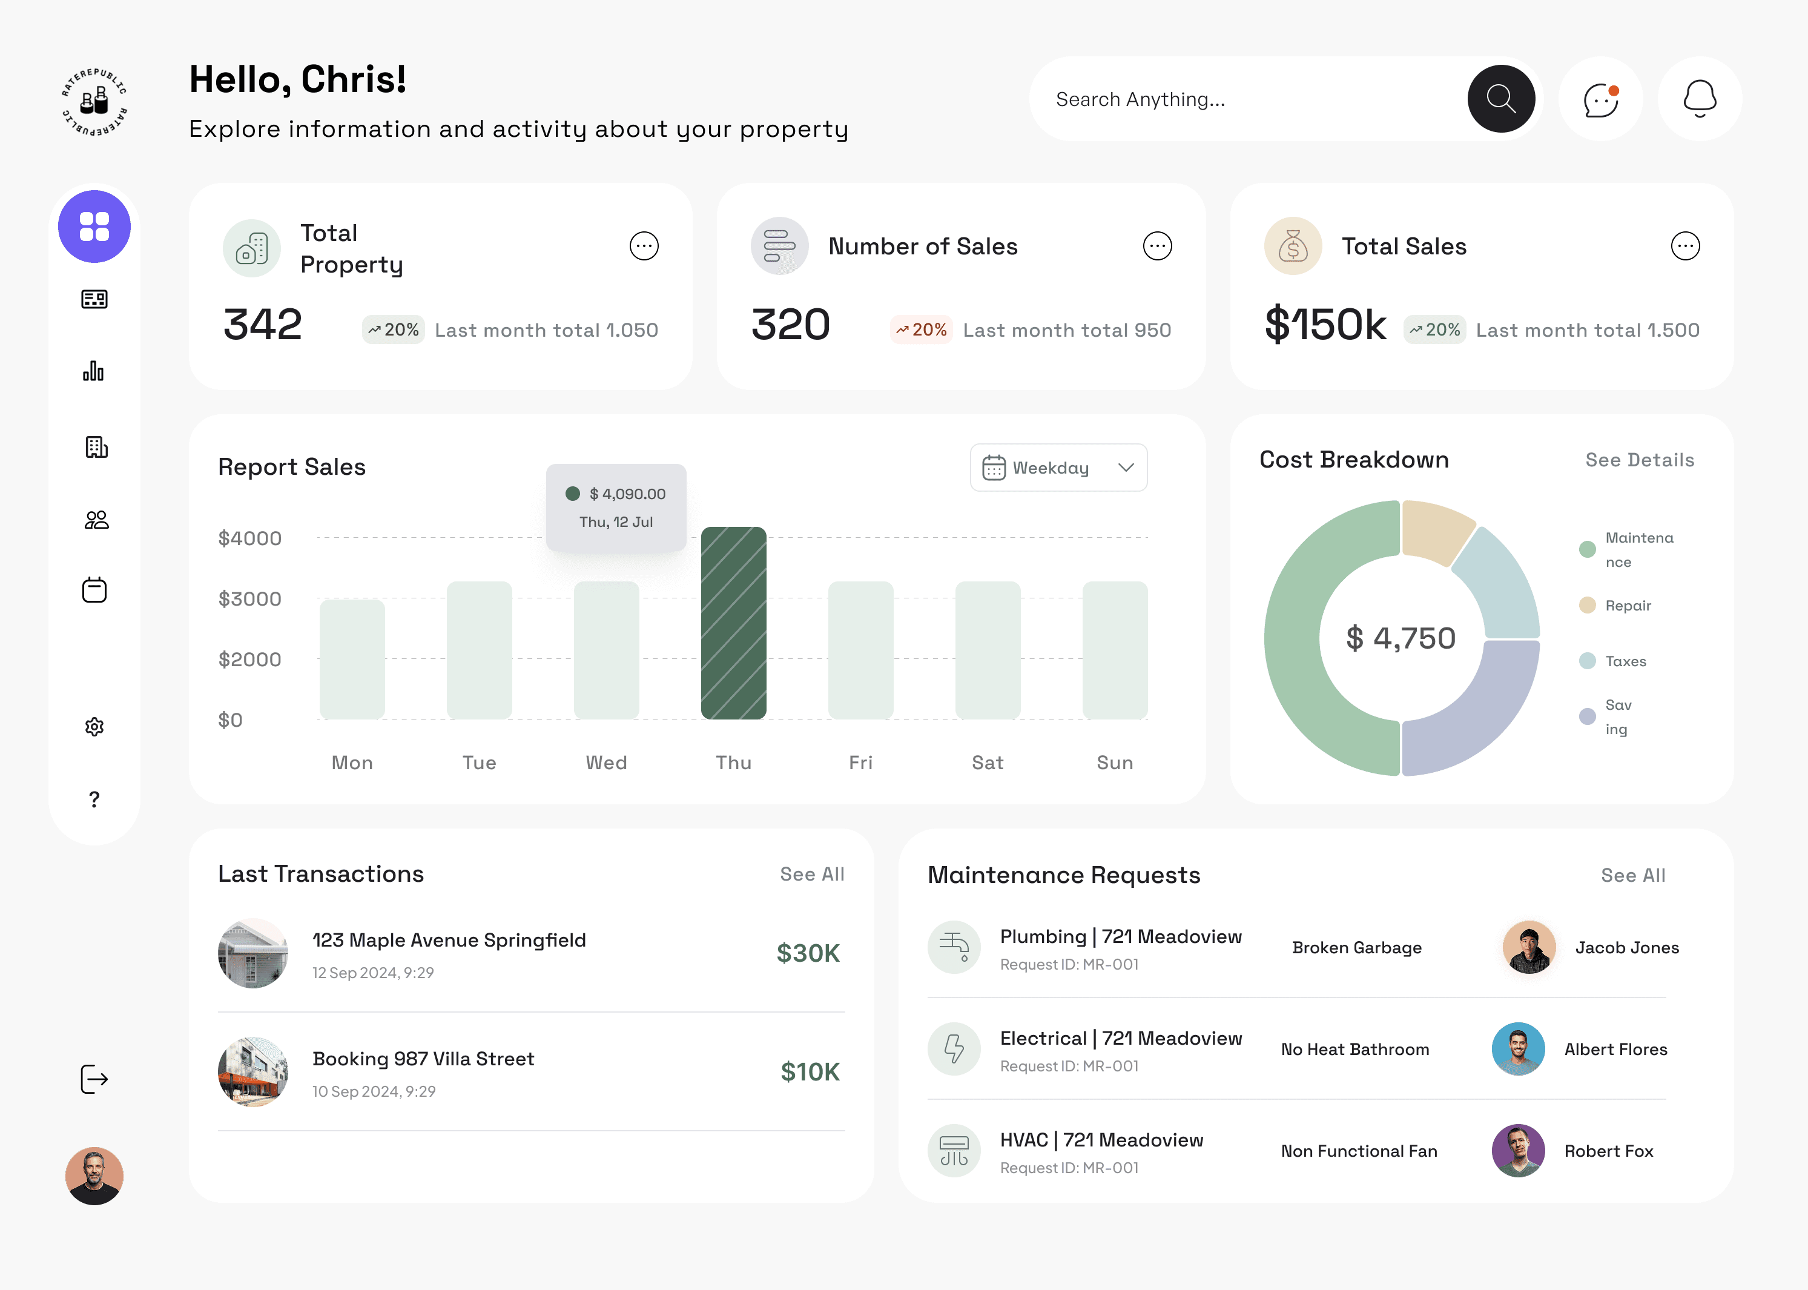Select the payments card icon in sidebar
1808x1290 pixels.
click(94, 299)
